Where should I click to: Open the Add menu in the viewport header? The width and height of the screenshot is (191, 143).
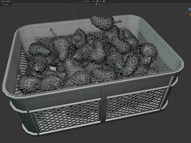click(x=3, y=1)
